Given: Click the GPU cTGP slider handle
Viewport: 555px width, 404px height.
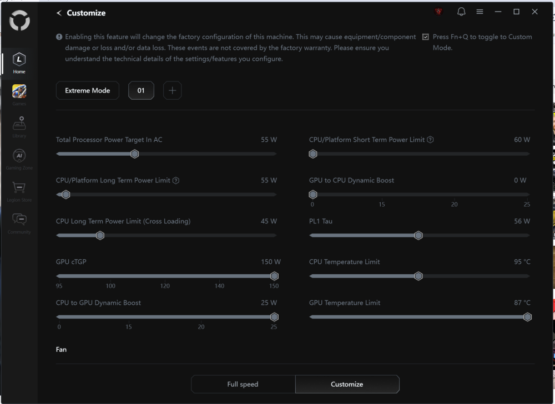Looking at the screenshot, I should (x=274, y=276).
